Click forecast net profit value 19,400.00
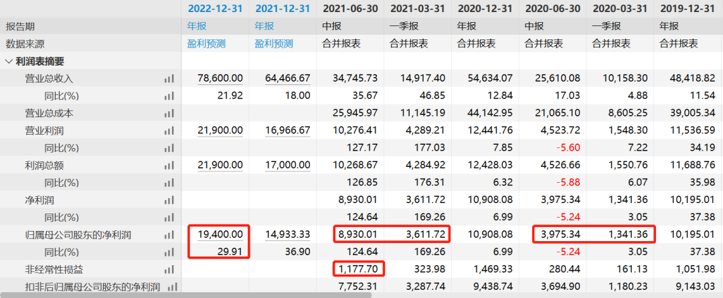This screenshot has width=723, height=298. point(220,235)
